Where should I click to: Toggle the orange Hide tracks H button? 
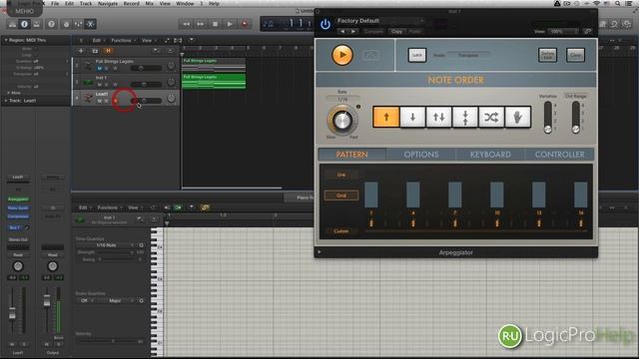click(x=108, y=51)
